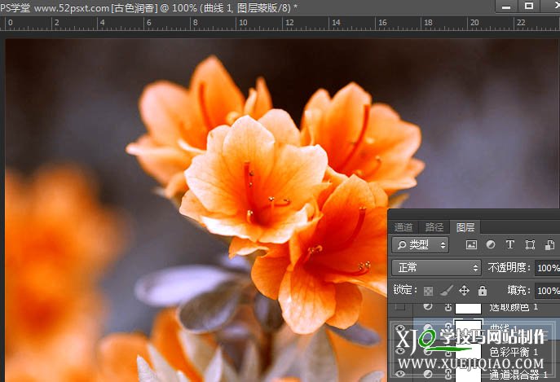
Task: Click the 不透明度 opacity value field
Action: [x=546, y=267]
